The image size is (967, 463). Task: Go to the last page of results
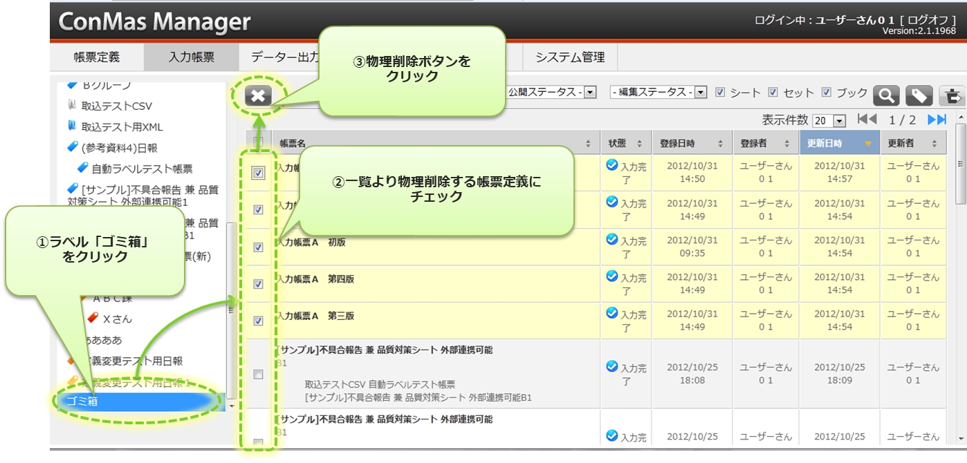click(937, 120)
